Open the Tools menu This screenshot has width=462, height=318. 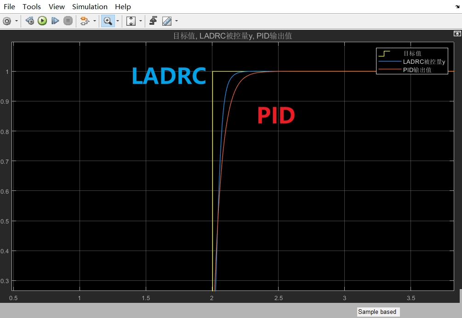coord(32,6)
